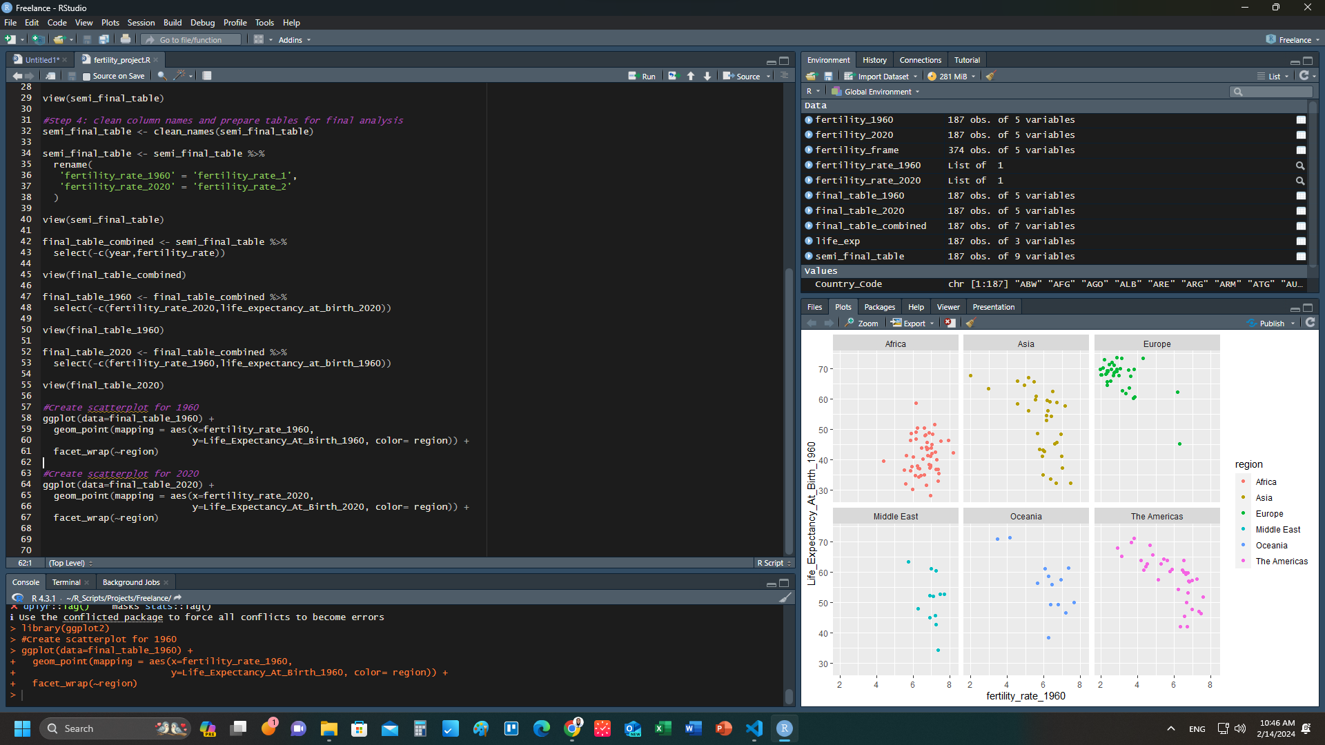Open final_table_combined data table view
Screen dimensions: 1325x745
tap(1301, 226)
